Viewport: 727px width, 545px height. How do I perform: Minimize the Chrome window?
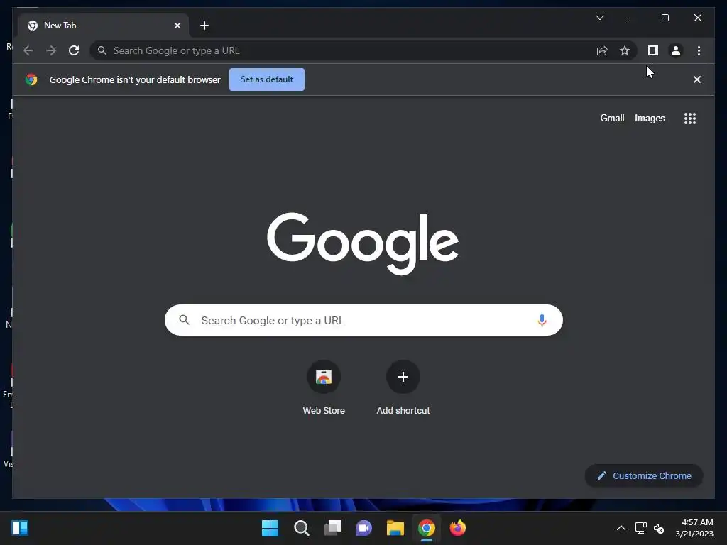(633, 18)
